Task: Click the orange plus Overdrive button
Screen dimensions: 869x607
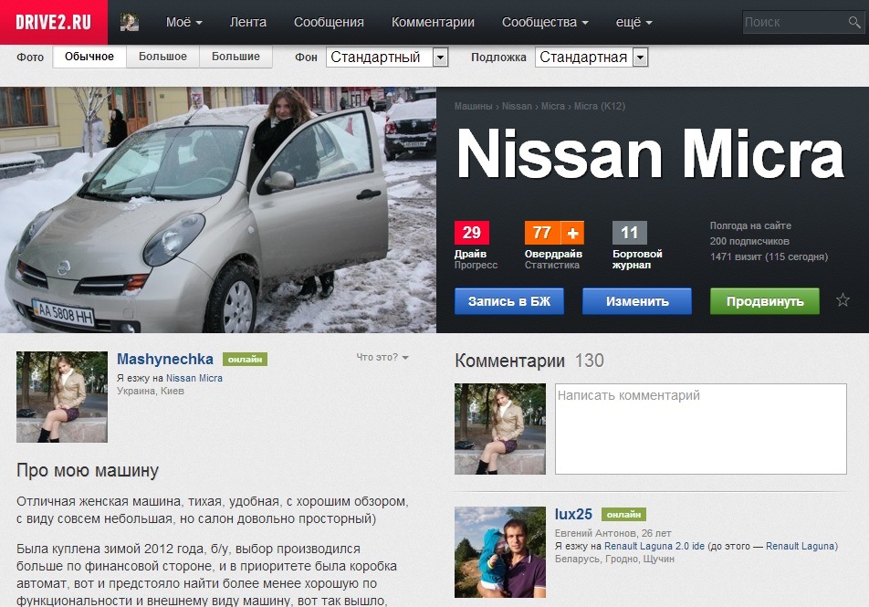Action: [x=572, y=233]
